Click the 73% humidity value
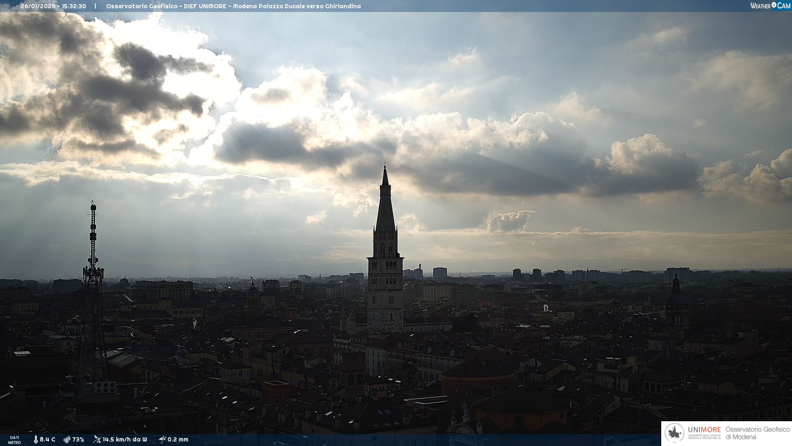Viewport: 792px width, 446px height. pos(78,439)
